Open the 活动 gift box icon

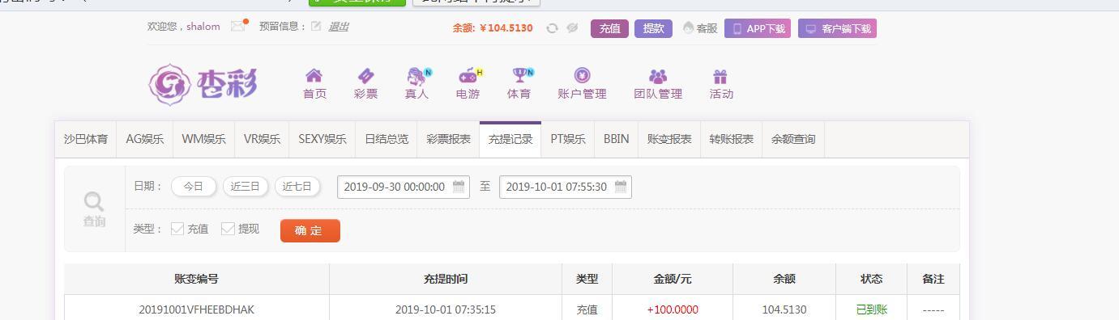click(x=720, y=77)
